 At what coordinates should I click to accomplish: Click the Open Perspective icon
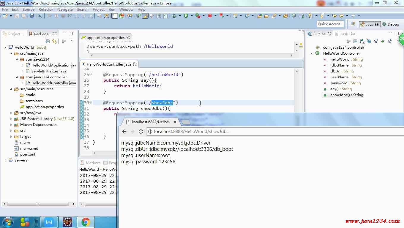(353, 24)
